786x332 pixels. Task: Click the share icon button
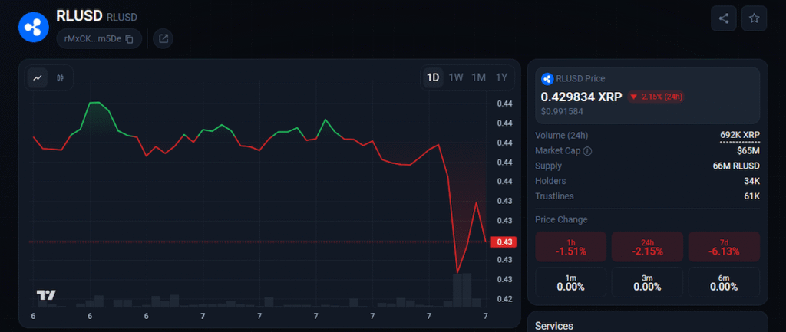[x=723, y=18]
